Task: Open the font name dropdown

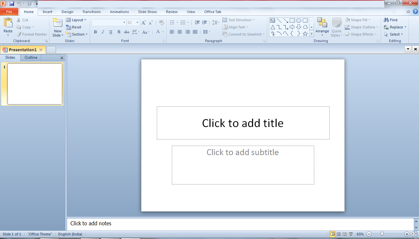Action: point(124,23)
